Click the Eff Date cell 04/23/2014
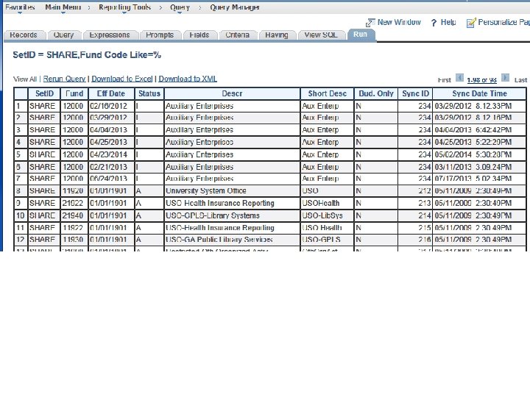This screenshot has height=397, width=530. [111, 154]
